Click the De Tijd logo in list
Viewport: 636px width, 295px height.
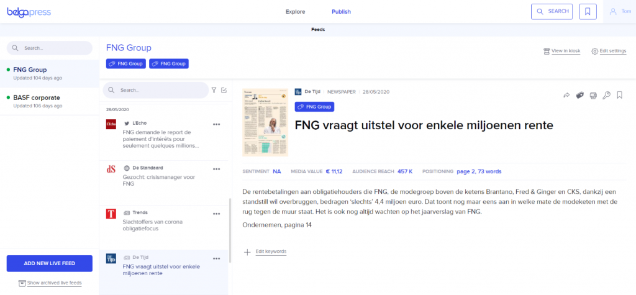(x=111, y=258)
